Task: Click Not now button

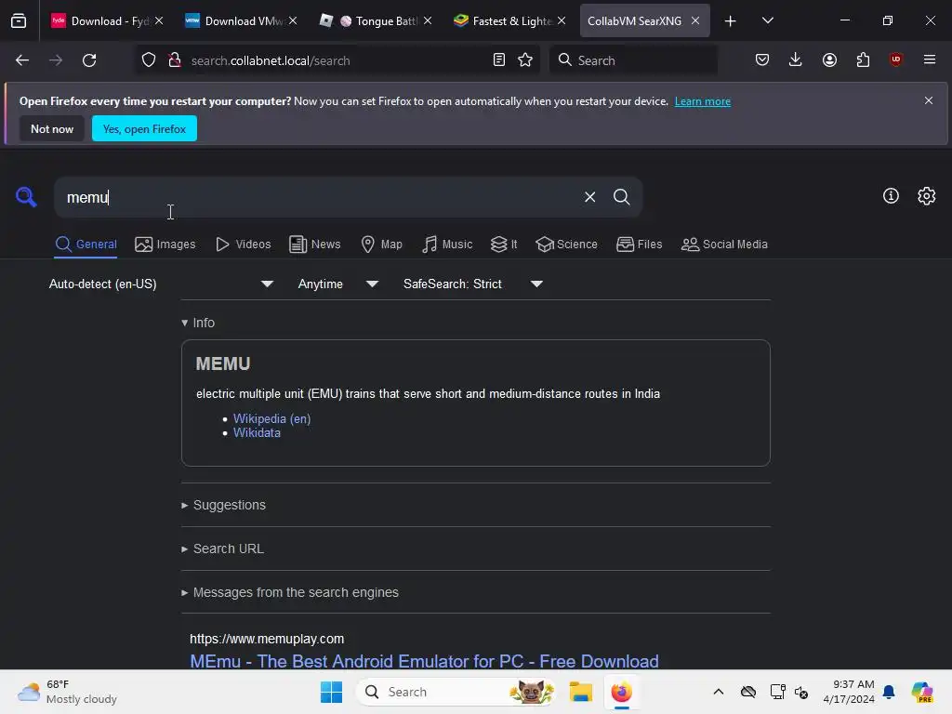Action: pyautogui.click(x=52, y=128)
